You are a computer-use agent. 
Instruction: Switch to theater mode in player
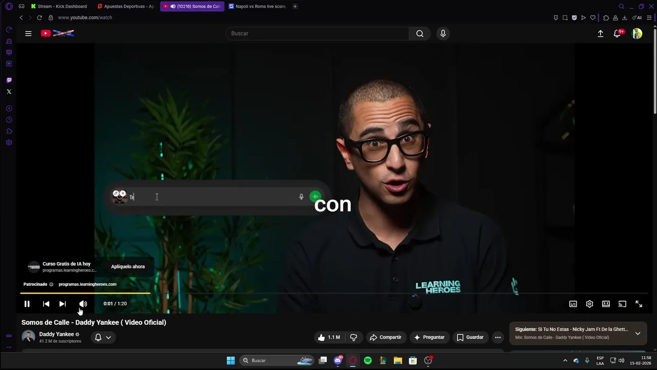click(x=606, y=304)
